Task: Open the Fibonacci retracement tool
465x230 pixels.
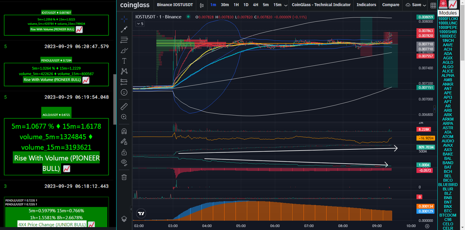Action: pyautogui.click(x=124, y=40)
